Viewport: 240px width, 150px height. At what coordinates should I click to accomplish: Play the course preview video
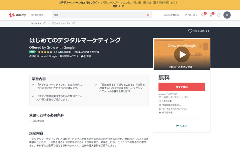[x=182, y=54]
